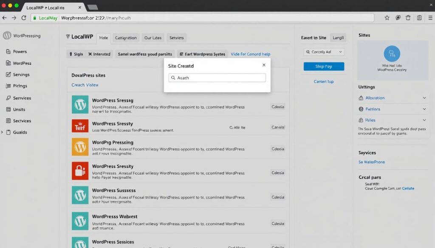The width and height of the screenshot is (435, 248).
Task: Click the icon of WordPress Sresssg site
Action: coord(80,105)
